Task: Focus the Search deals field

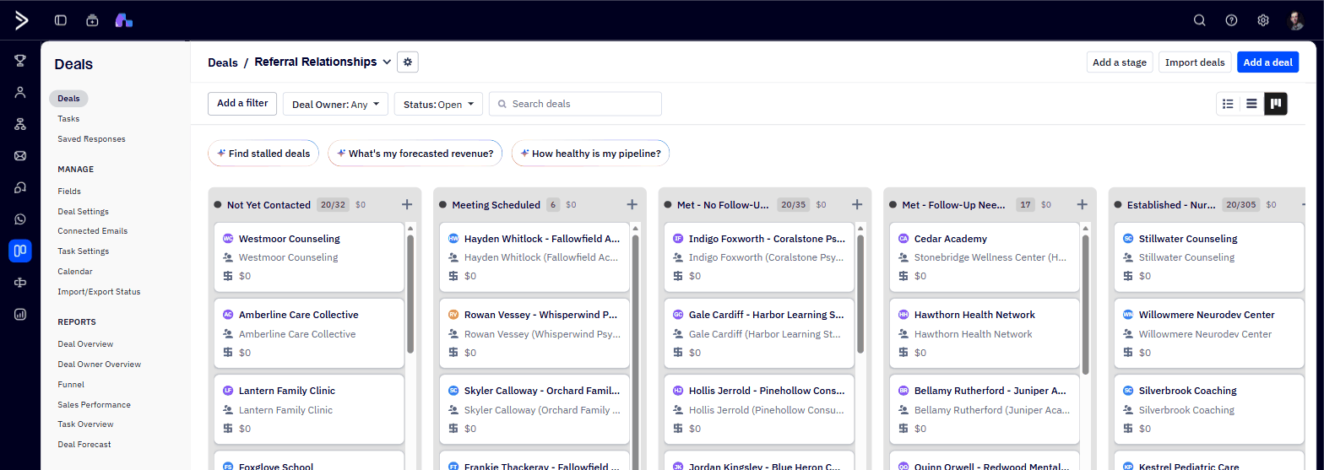Action: [x=575, y=104]
